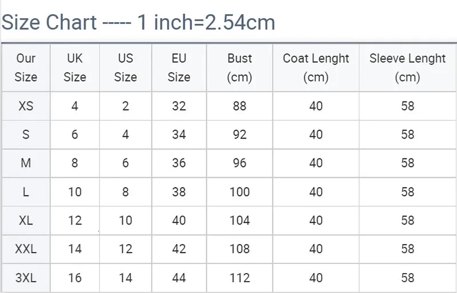Select the 3XL size row label
This screenshot has height=293, width=457.
coord(26,278)
